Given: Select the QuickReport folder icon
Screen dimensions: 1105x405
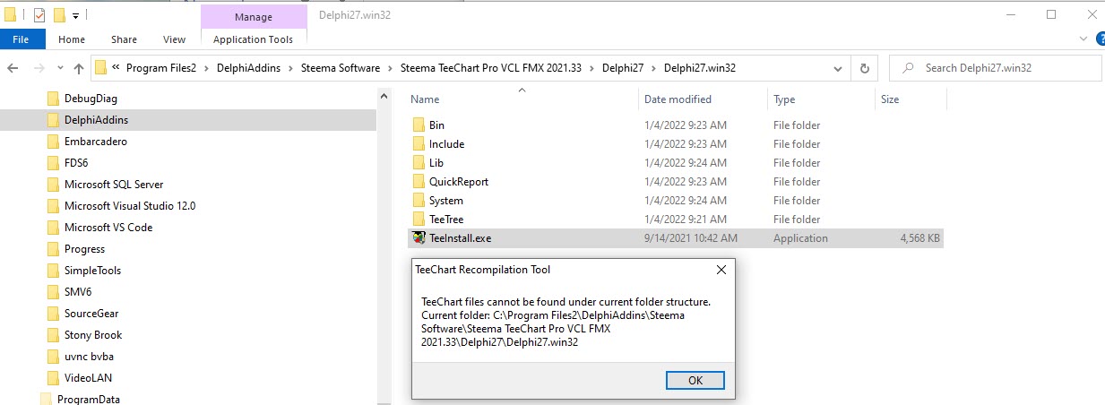Looking at the screenshot, I should coord(419,182).
